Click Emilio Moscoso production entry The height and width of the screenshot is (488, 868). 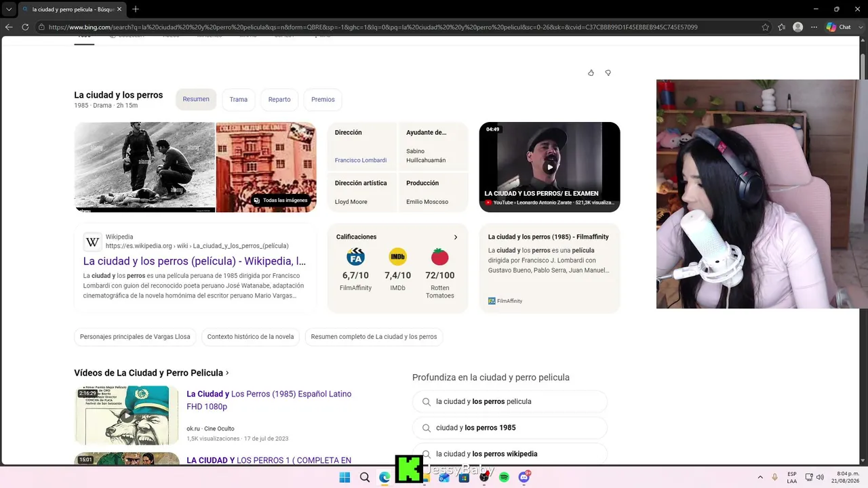pyautogui.click(x=427, y=202)
